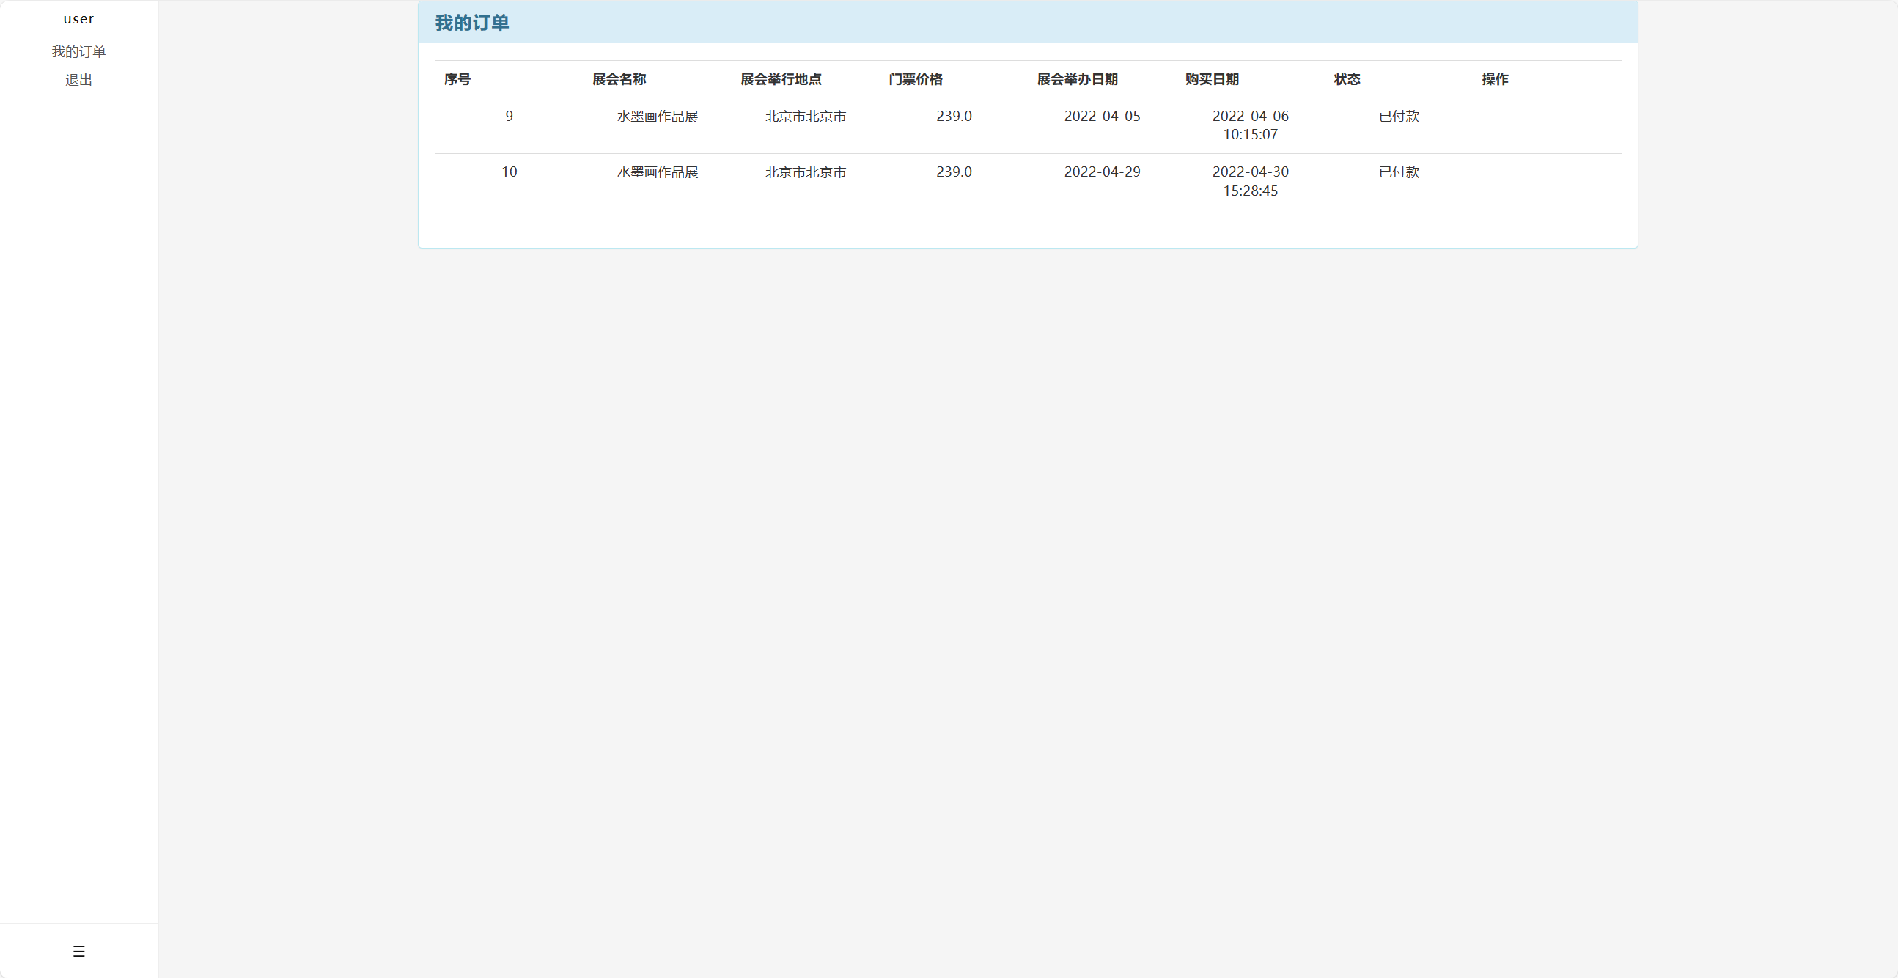The height and width of the screenshot is (978, 1898).
Task: Click the 展会名称 column header
Action: pos(619,79)
